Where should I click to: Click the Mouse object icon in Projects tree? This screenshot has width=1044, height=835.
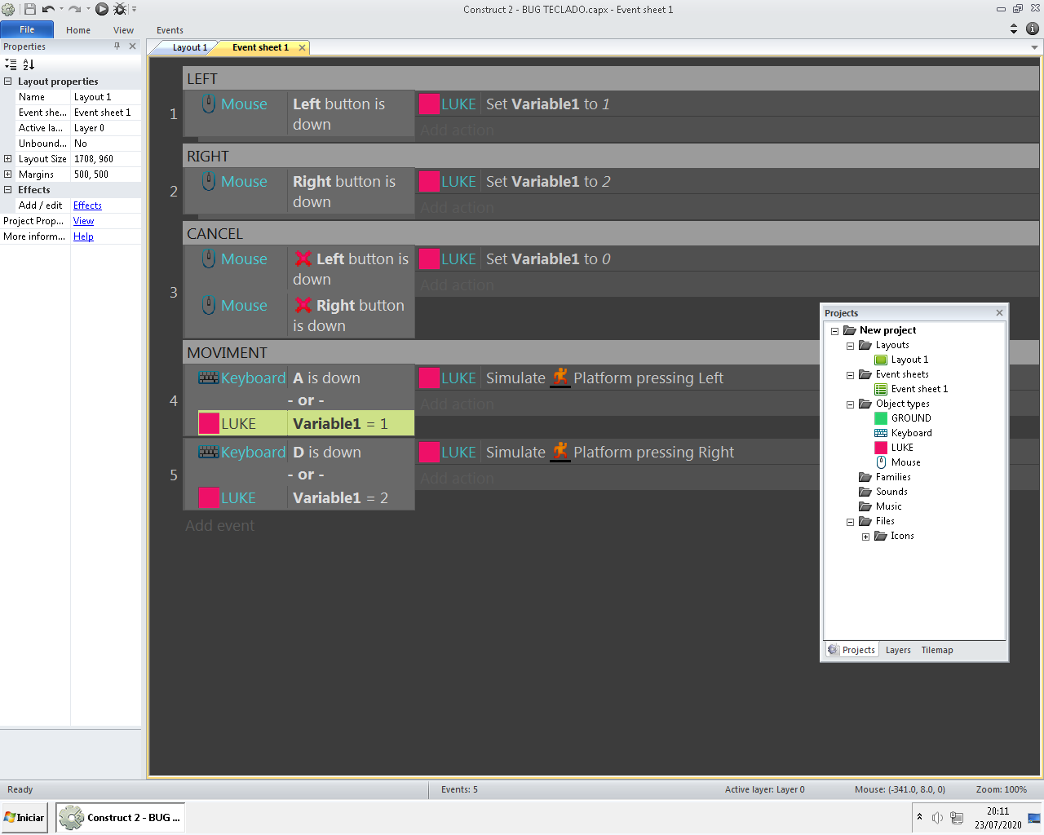pyautogui.click(x=881, y=462)
